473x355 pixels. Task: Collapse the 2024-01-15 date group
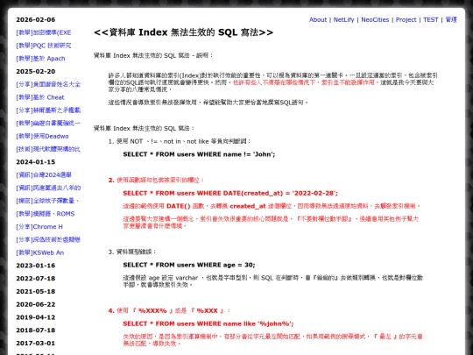click(36, 162)
